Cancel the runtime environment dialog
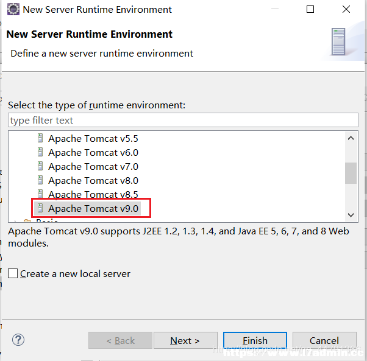This screenshot has height=361, width=367. coord(324,340)
